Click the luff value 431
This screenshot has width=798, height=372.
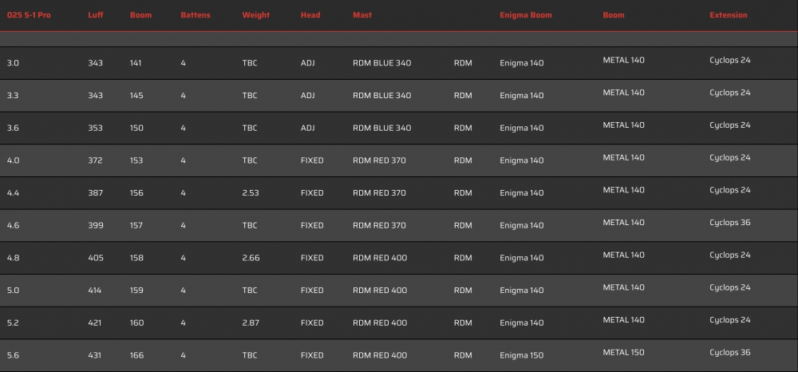tap(95, 355)
